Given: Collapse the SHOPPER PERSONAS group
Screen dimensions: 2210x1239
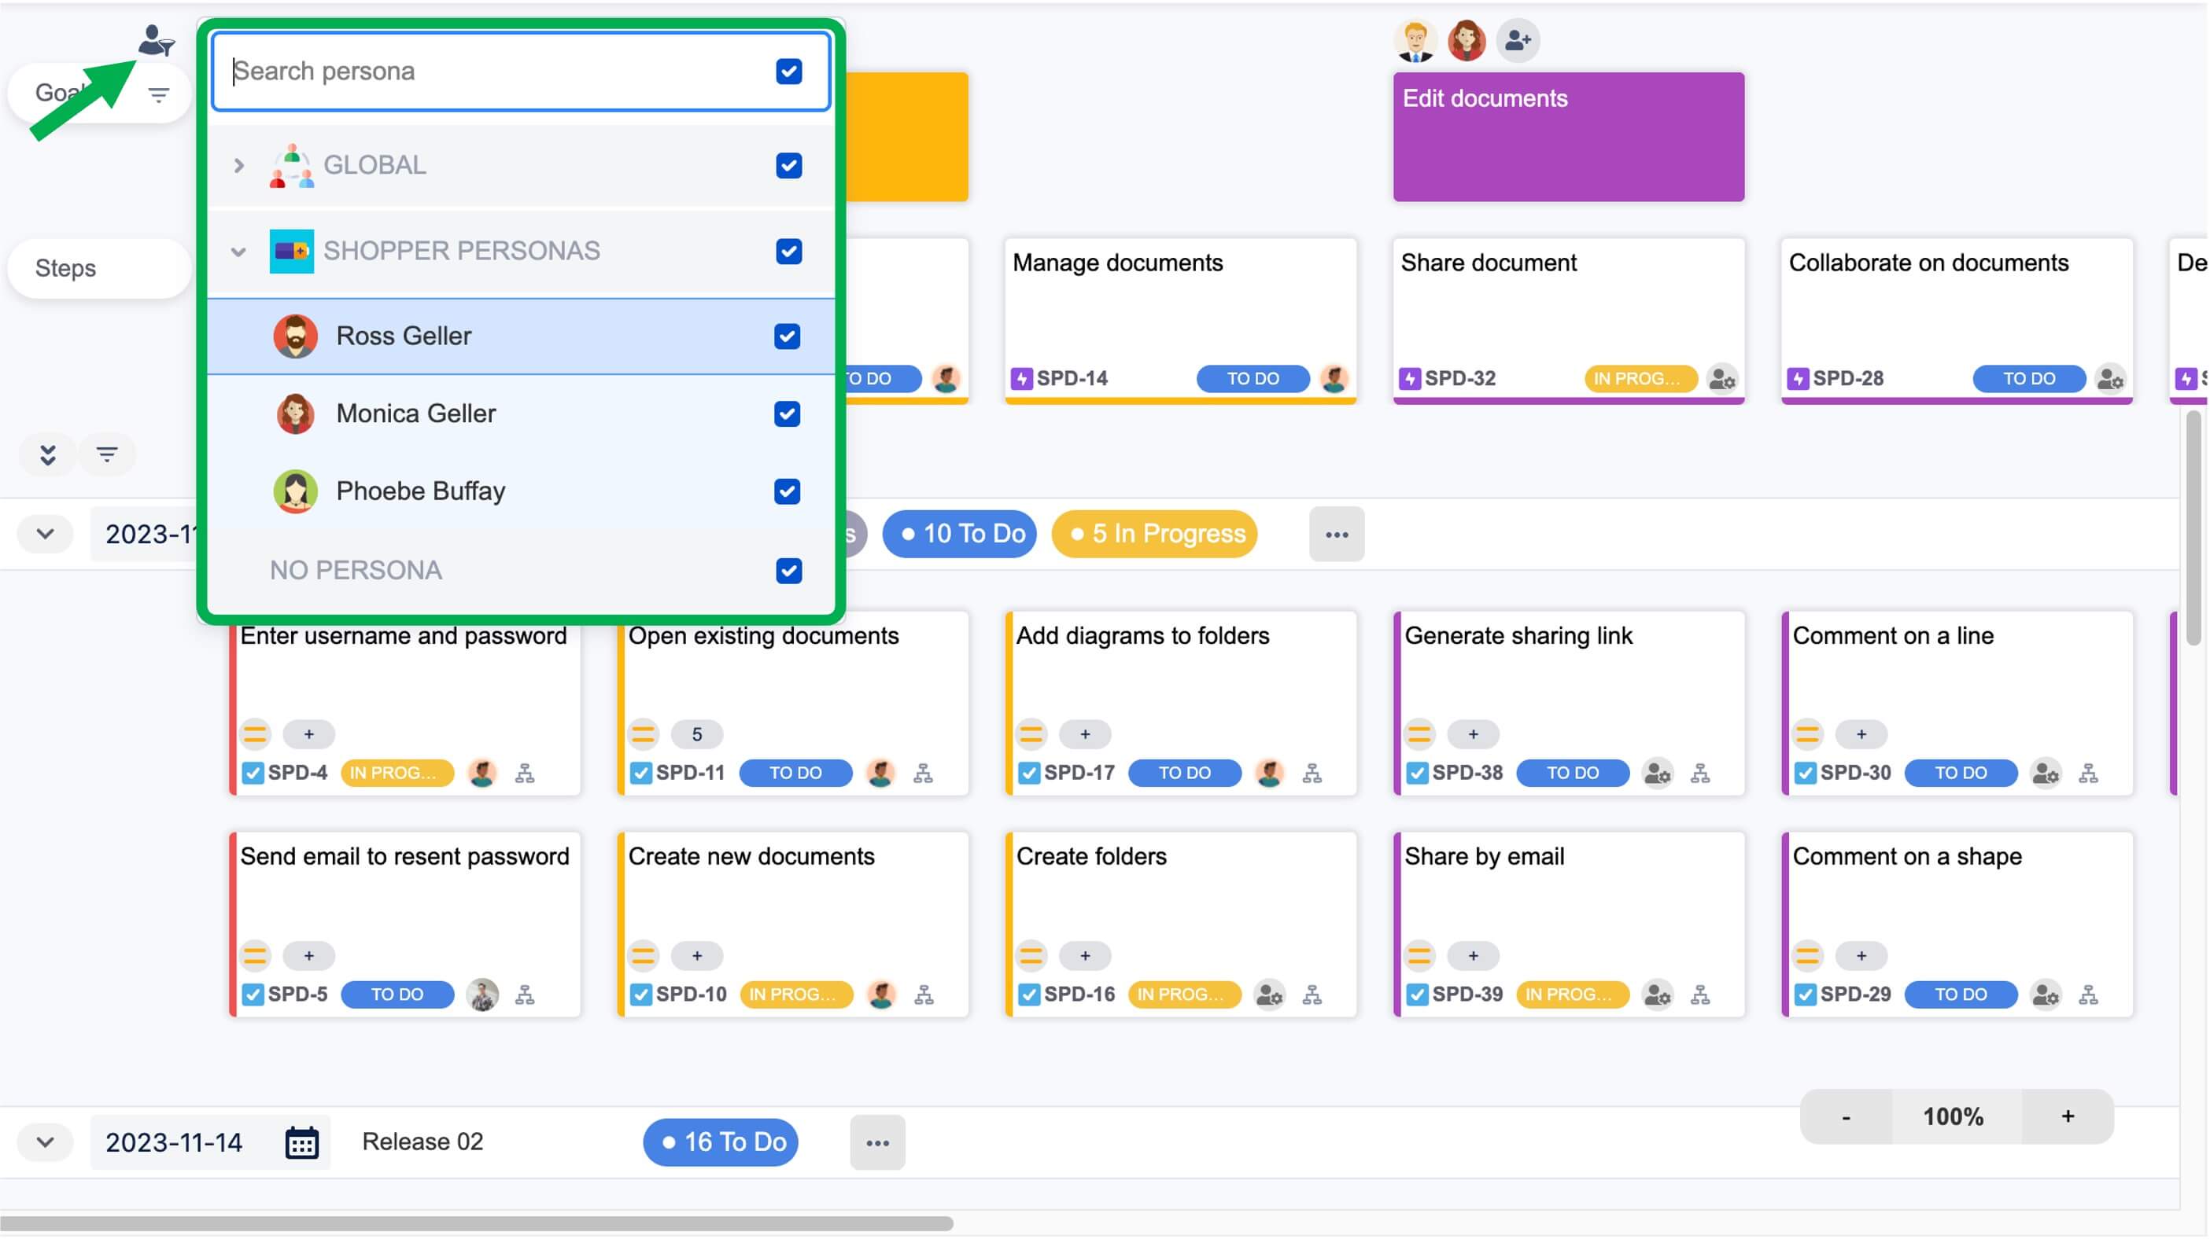Looking at the screenshot, I should (x=238, y=252).
